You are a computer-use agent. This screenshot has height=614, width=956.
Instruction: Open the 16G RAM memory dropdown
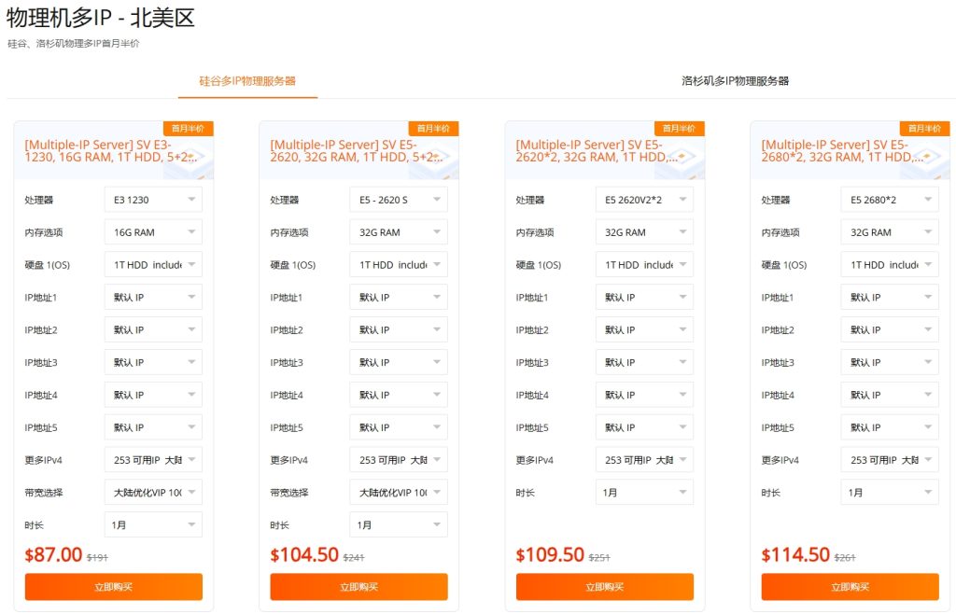point(153,231)
